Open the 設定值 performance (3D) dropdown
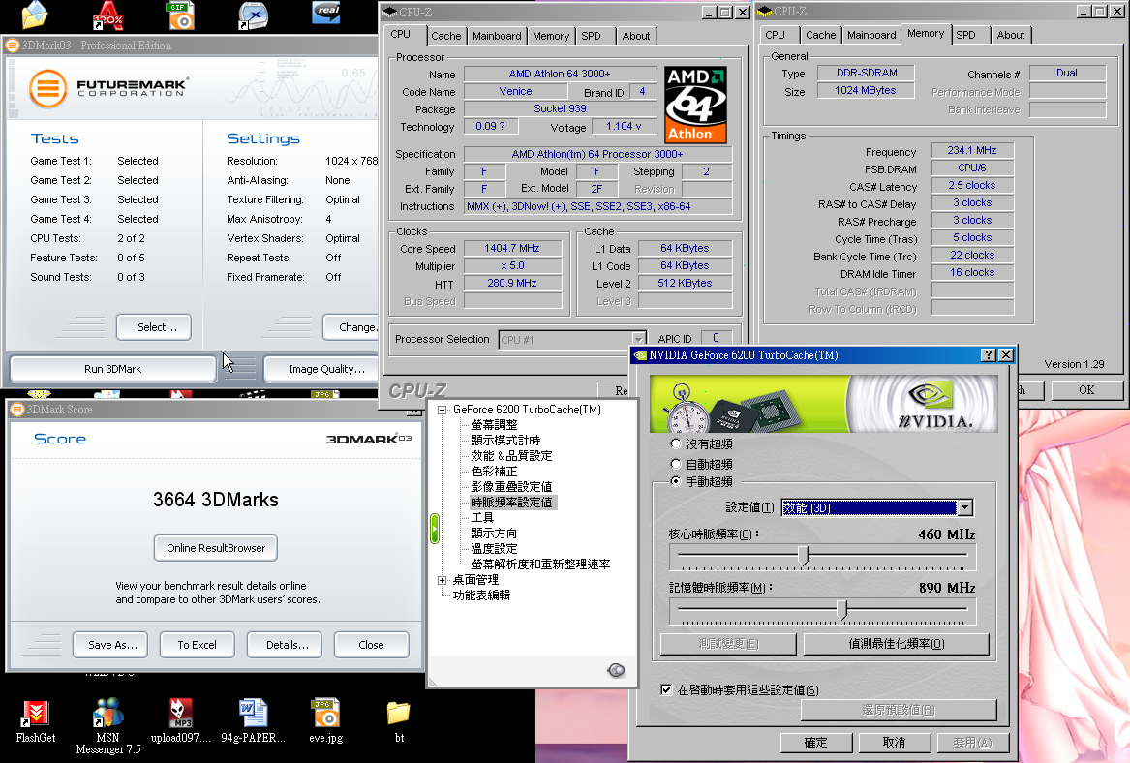1130x763 pixels. point(965,508)
